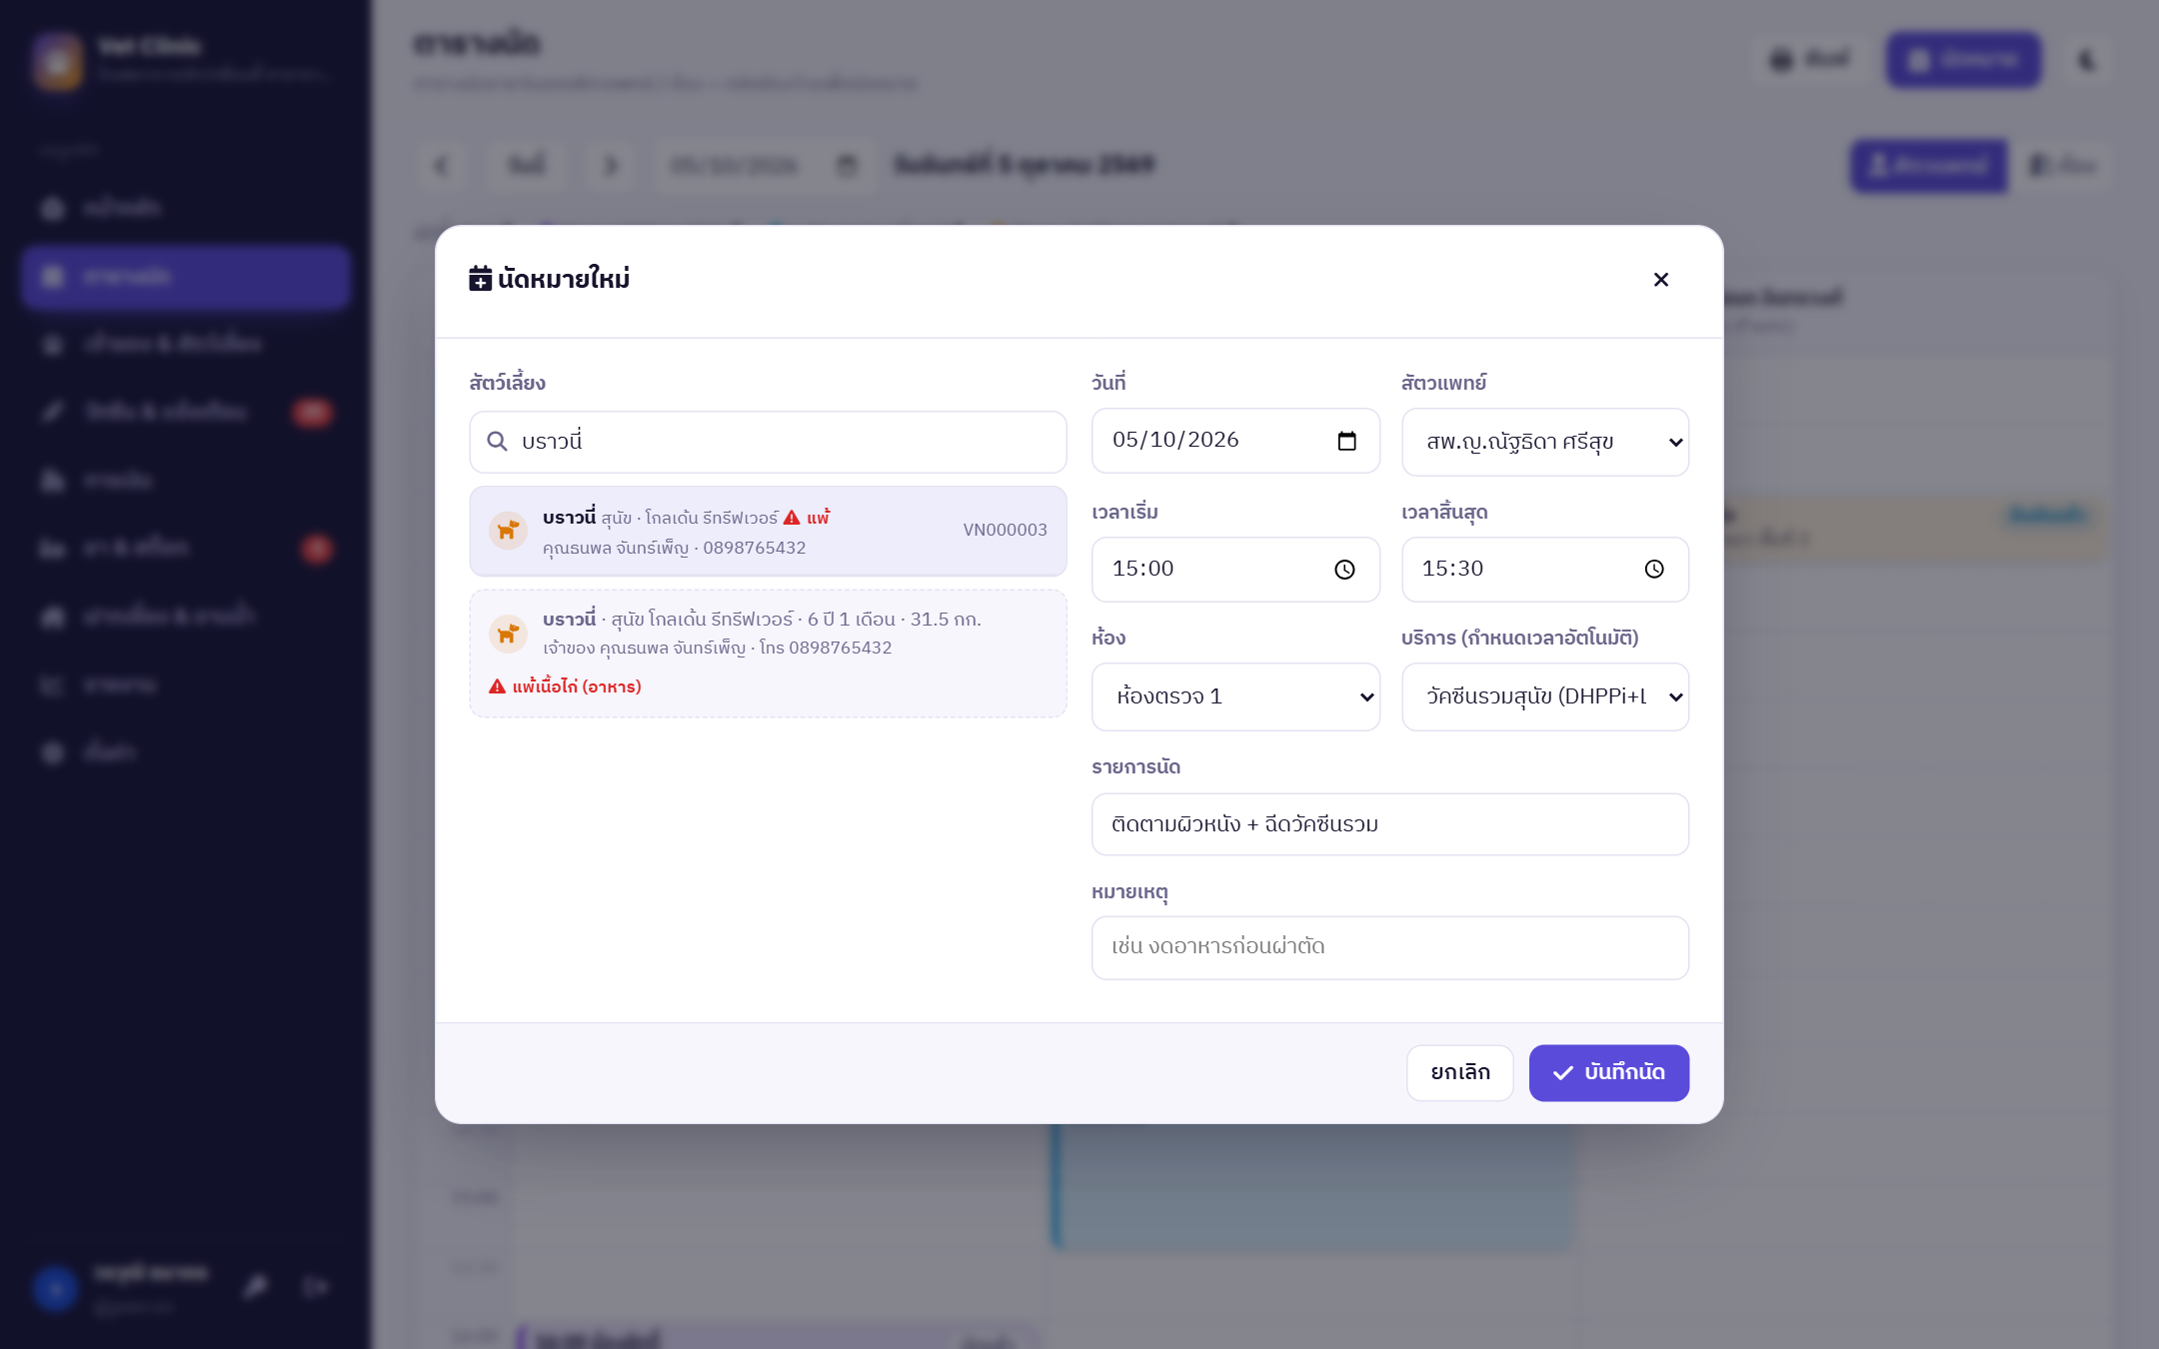Click the red allergy warning icon แพ้เนื้อไก่
The height and width of the screenshot is (1349, 2159).
(x=497, y=686)
